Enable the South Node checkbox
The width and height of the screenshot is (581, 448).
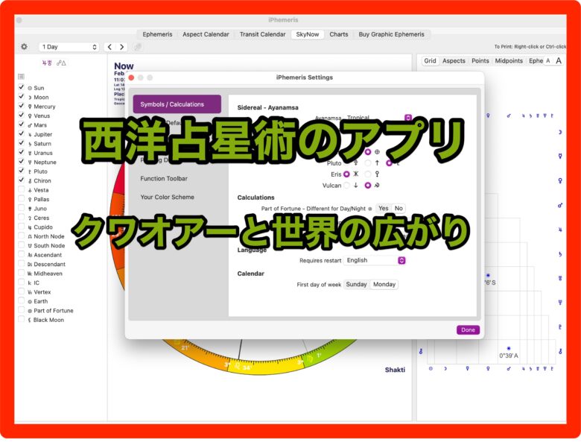(x=22, y=244)
